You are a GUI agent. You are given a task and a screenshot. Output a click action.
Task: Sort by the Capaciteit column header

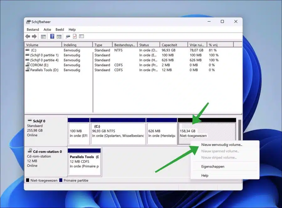click(x=174, y=45)
